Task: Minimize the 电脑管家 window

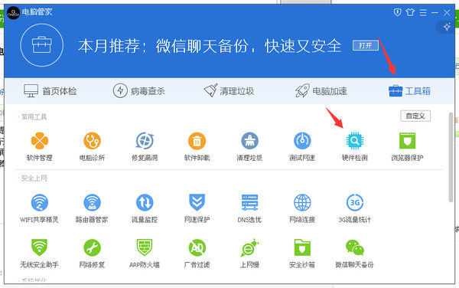Action: click(435, 12)
